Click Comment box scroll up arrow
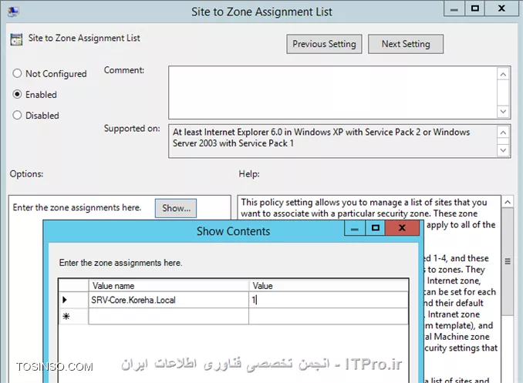Viewport: 523px width, 383px height. (x=503, y=74)
